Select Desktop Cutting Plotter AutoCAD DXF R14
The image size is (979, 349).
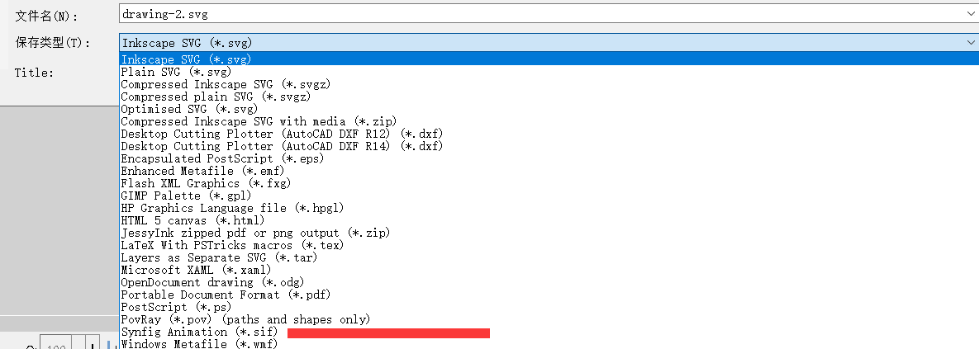(282, 146)
